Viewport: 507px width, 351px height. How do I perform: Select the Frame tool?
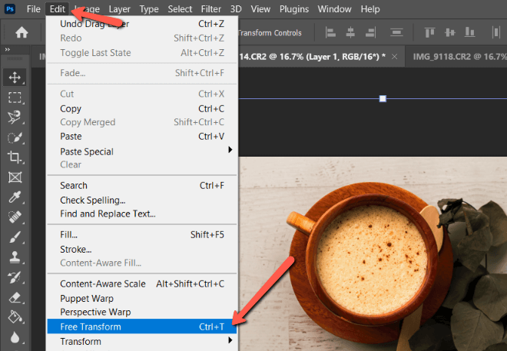click(x=14, y=177)
